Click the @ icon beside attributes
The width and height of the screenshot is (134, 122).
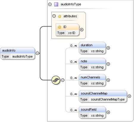pos(60,16)
